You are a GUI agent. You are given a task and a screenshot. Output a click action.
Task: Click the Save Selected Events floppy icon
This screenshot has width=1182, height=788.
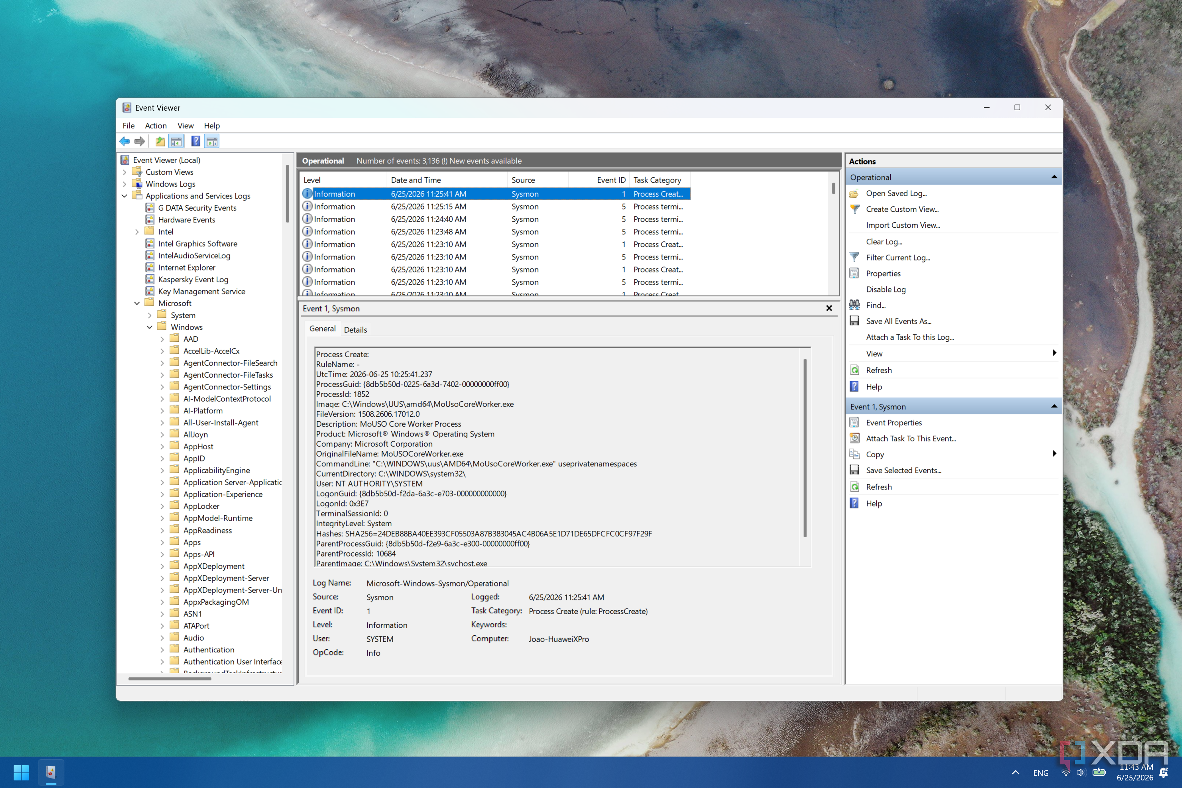click(854, 471)
